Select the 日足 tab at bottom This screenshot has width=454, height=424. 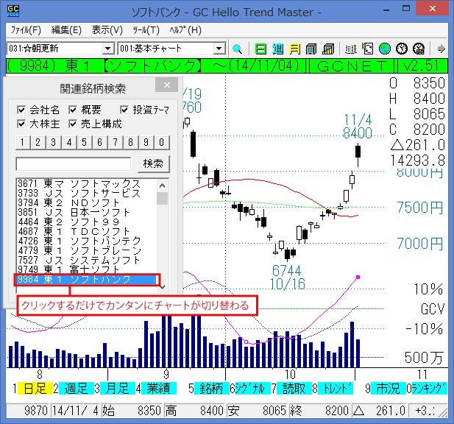coord(35,389)
